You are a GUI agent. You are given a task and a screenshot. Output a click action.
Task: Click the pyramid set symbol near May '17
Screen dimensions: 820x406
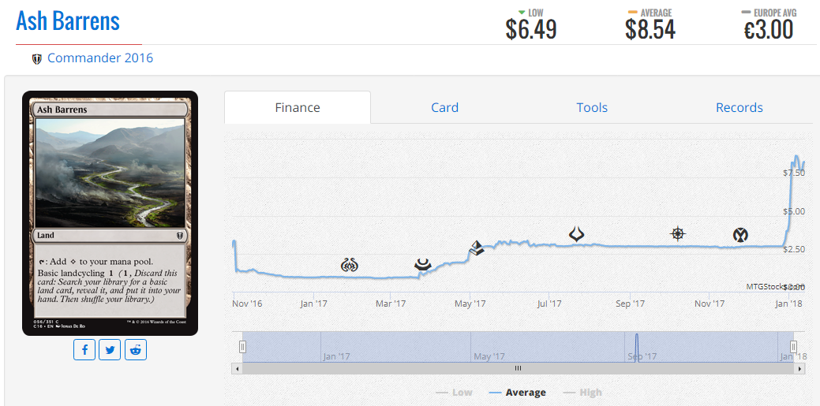(x=476, y=248)
